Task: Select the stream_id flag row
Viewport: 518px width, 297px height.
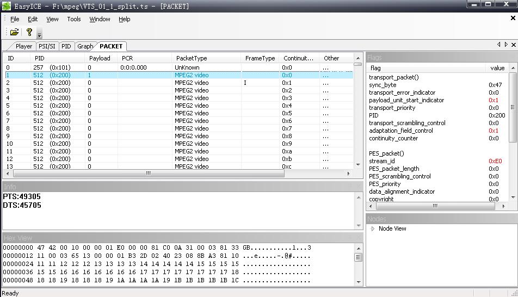Action: [x=437, y=161]
